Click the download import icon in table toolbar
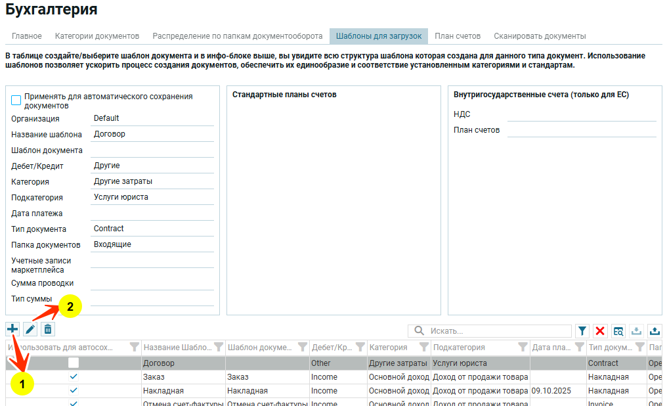Image resolution: width=667 pixels, height=406 pixels. click(x=636, y=331)
